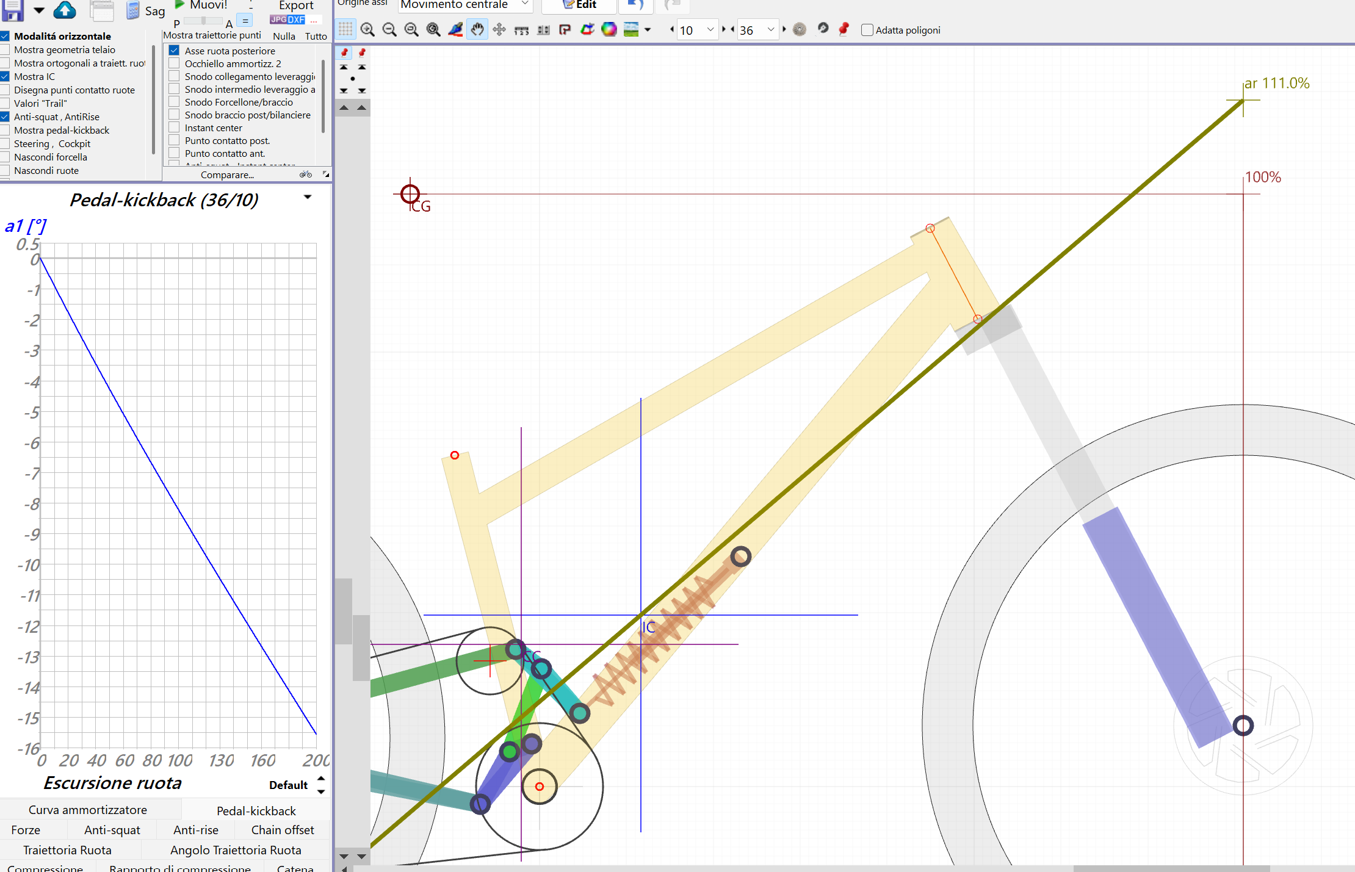The image size is (1355, 872).
Task: Select Curva ammortizzatore tab
Action: 88,810
